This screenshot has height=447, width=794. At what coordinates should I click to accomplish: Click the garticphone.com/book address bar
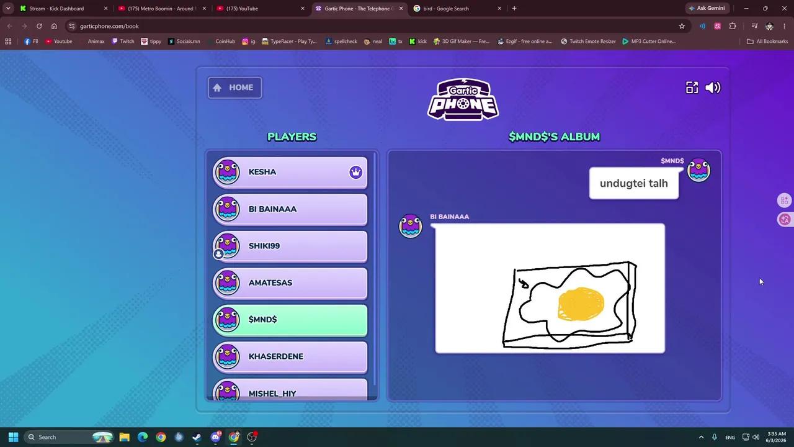point(372,26)
